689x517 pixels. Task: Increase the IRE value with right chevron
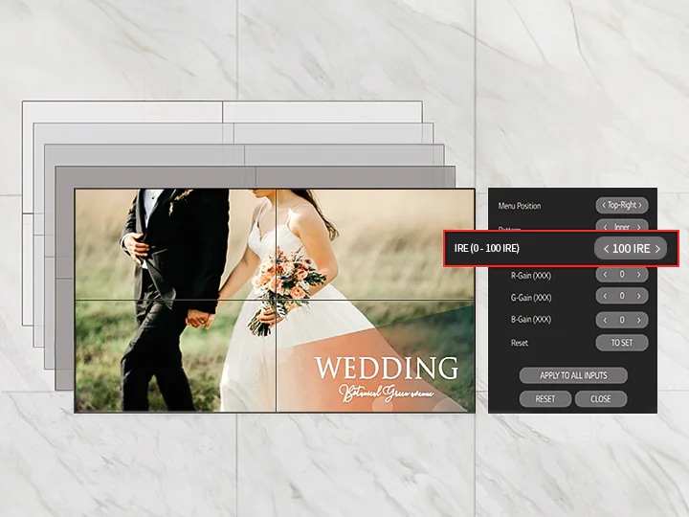657,249
